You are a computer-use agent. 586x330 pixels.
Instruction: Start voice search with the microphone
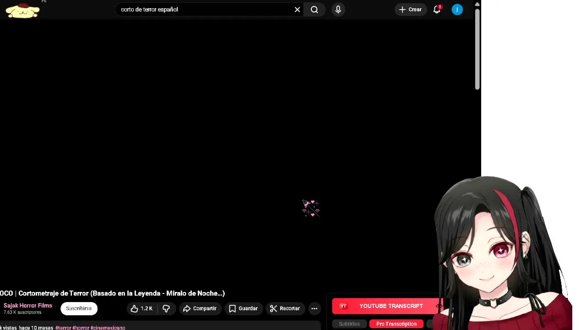(x=338, y=9)
